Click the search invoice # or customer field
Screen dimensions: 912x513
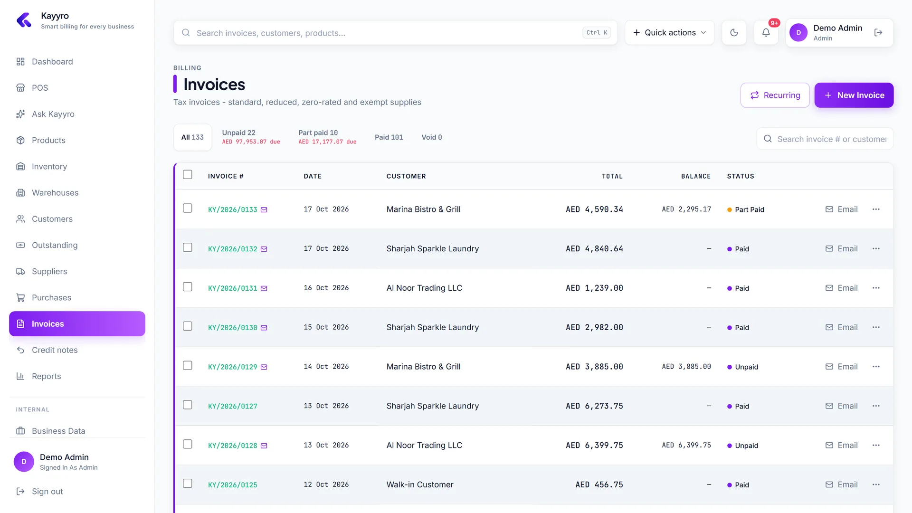pyautogui.click(x=825, y=139)
